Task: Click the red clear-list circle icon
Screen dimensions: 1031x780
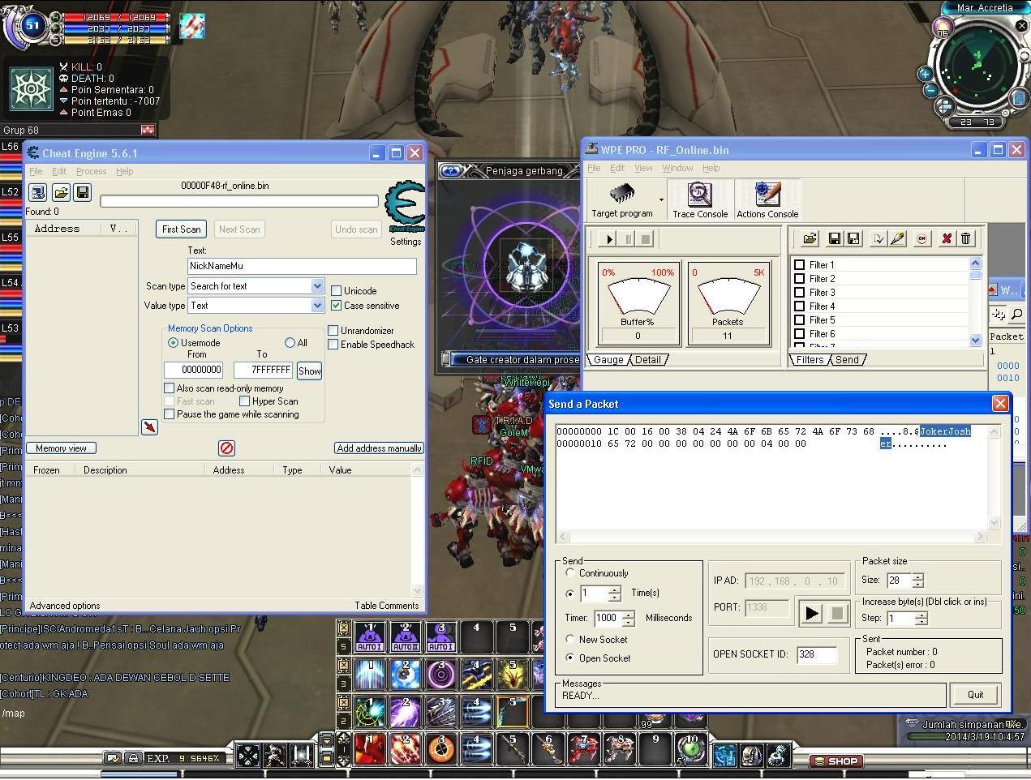Action: (226, 448)
